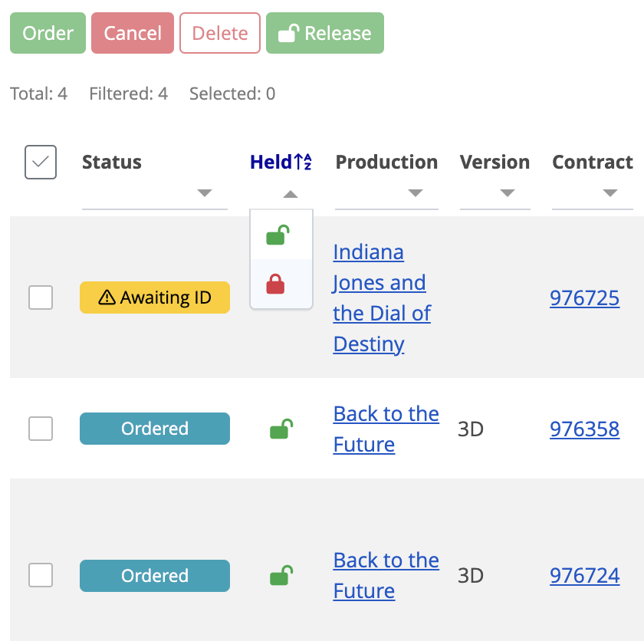
Task: Open the Production column filter dropdown
Action: click(x=416, y=194)
